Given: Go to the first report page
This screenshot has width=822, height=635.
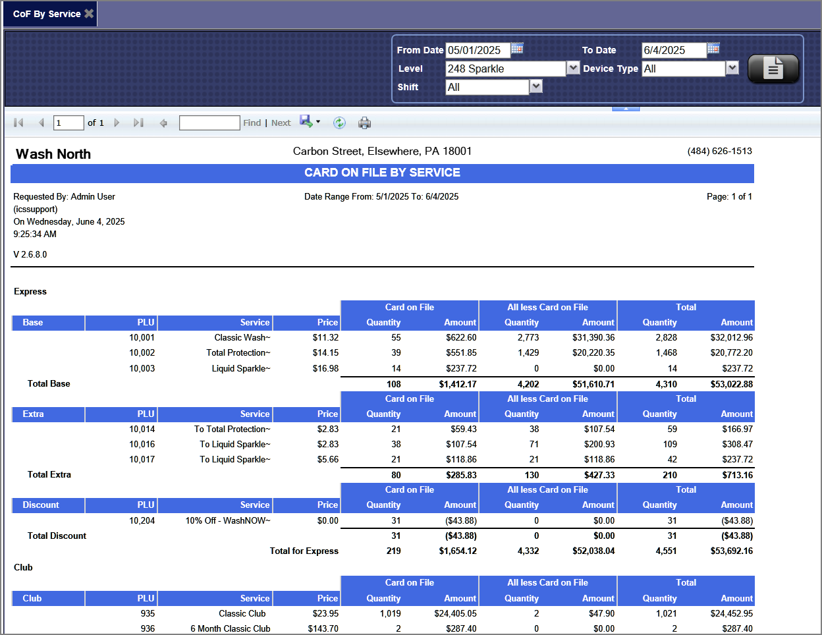Looking at the screenshot, I should point(18,123).
